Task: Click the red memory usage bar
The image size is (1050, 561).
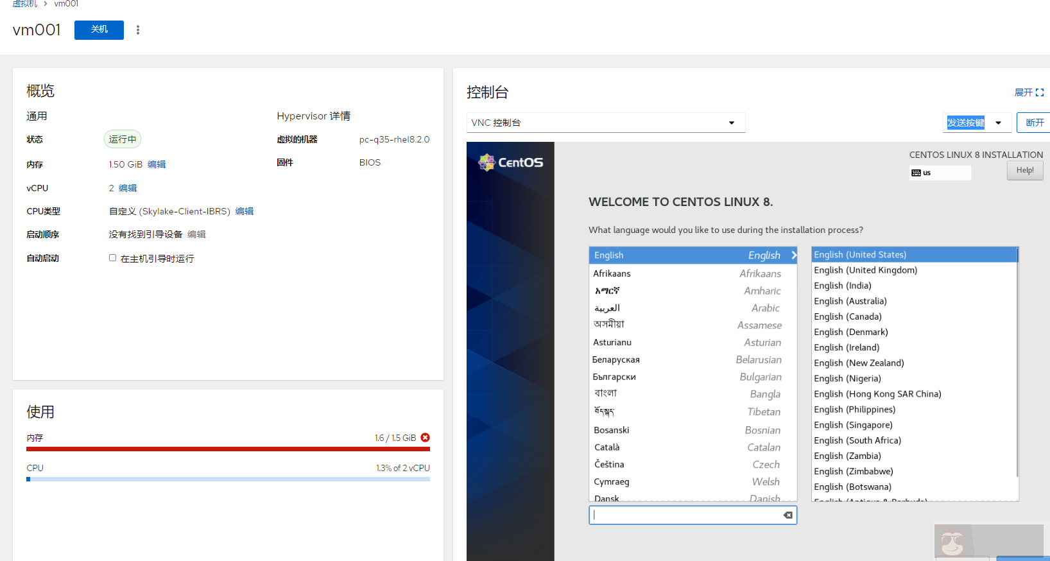Action: click(228, 449)
